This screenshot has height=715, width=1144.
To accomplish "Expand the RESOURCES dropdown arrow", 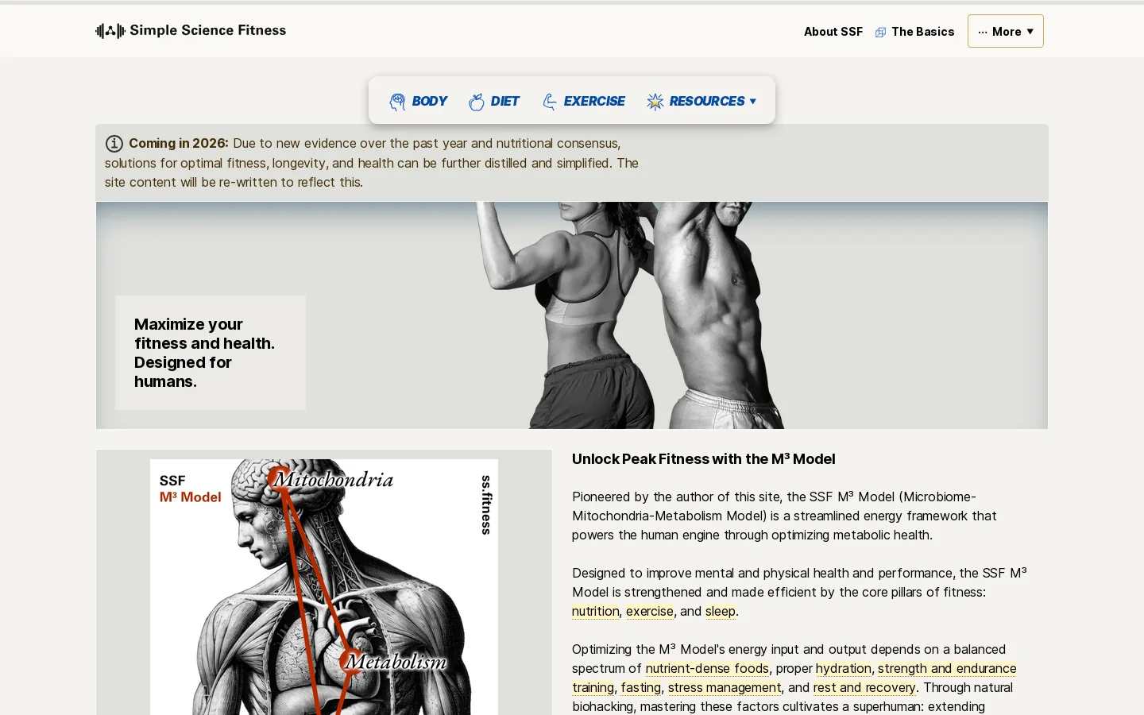I will click(x=752, y=102).
